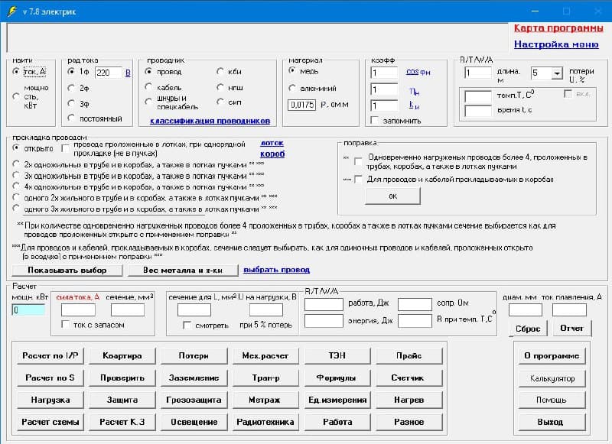The height and width of the screenshot is (444, 612).
Task: Open the 'Нагрузка' module
Action: (50, 400)
